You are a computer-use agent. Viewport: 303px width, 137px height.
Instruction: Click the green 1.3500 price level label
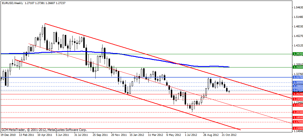tap(298, 67)
